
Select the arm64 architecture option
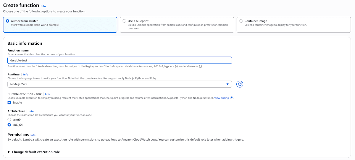[9, 120]
